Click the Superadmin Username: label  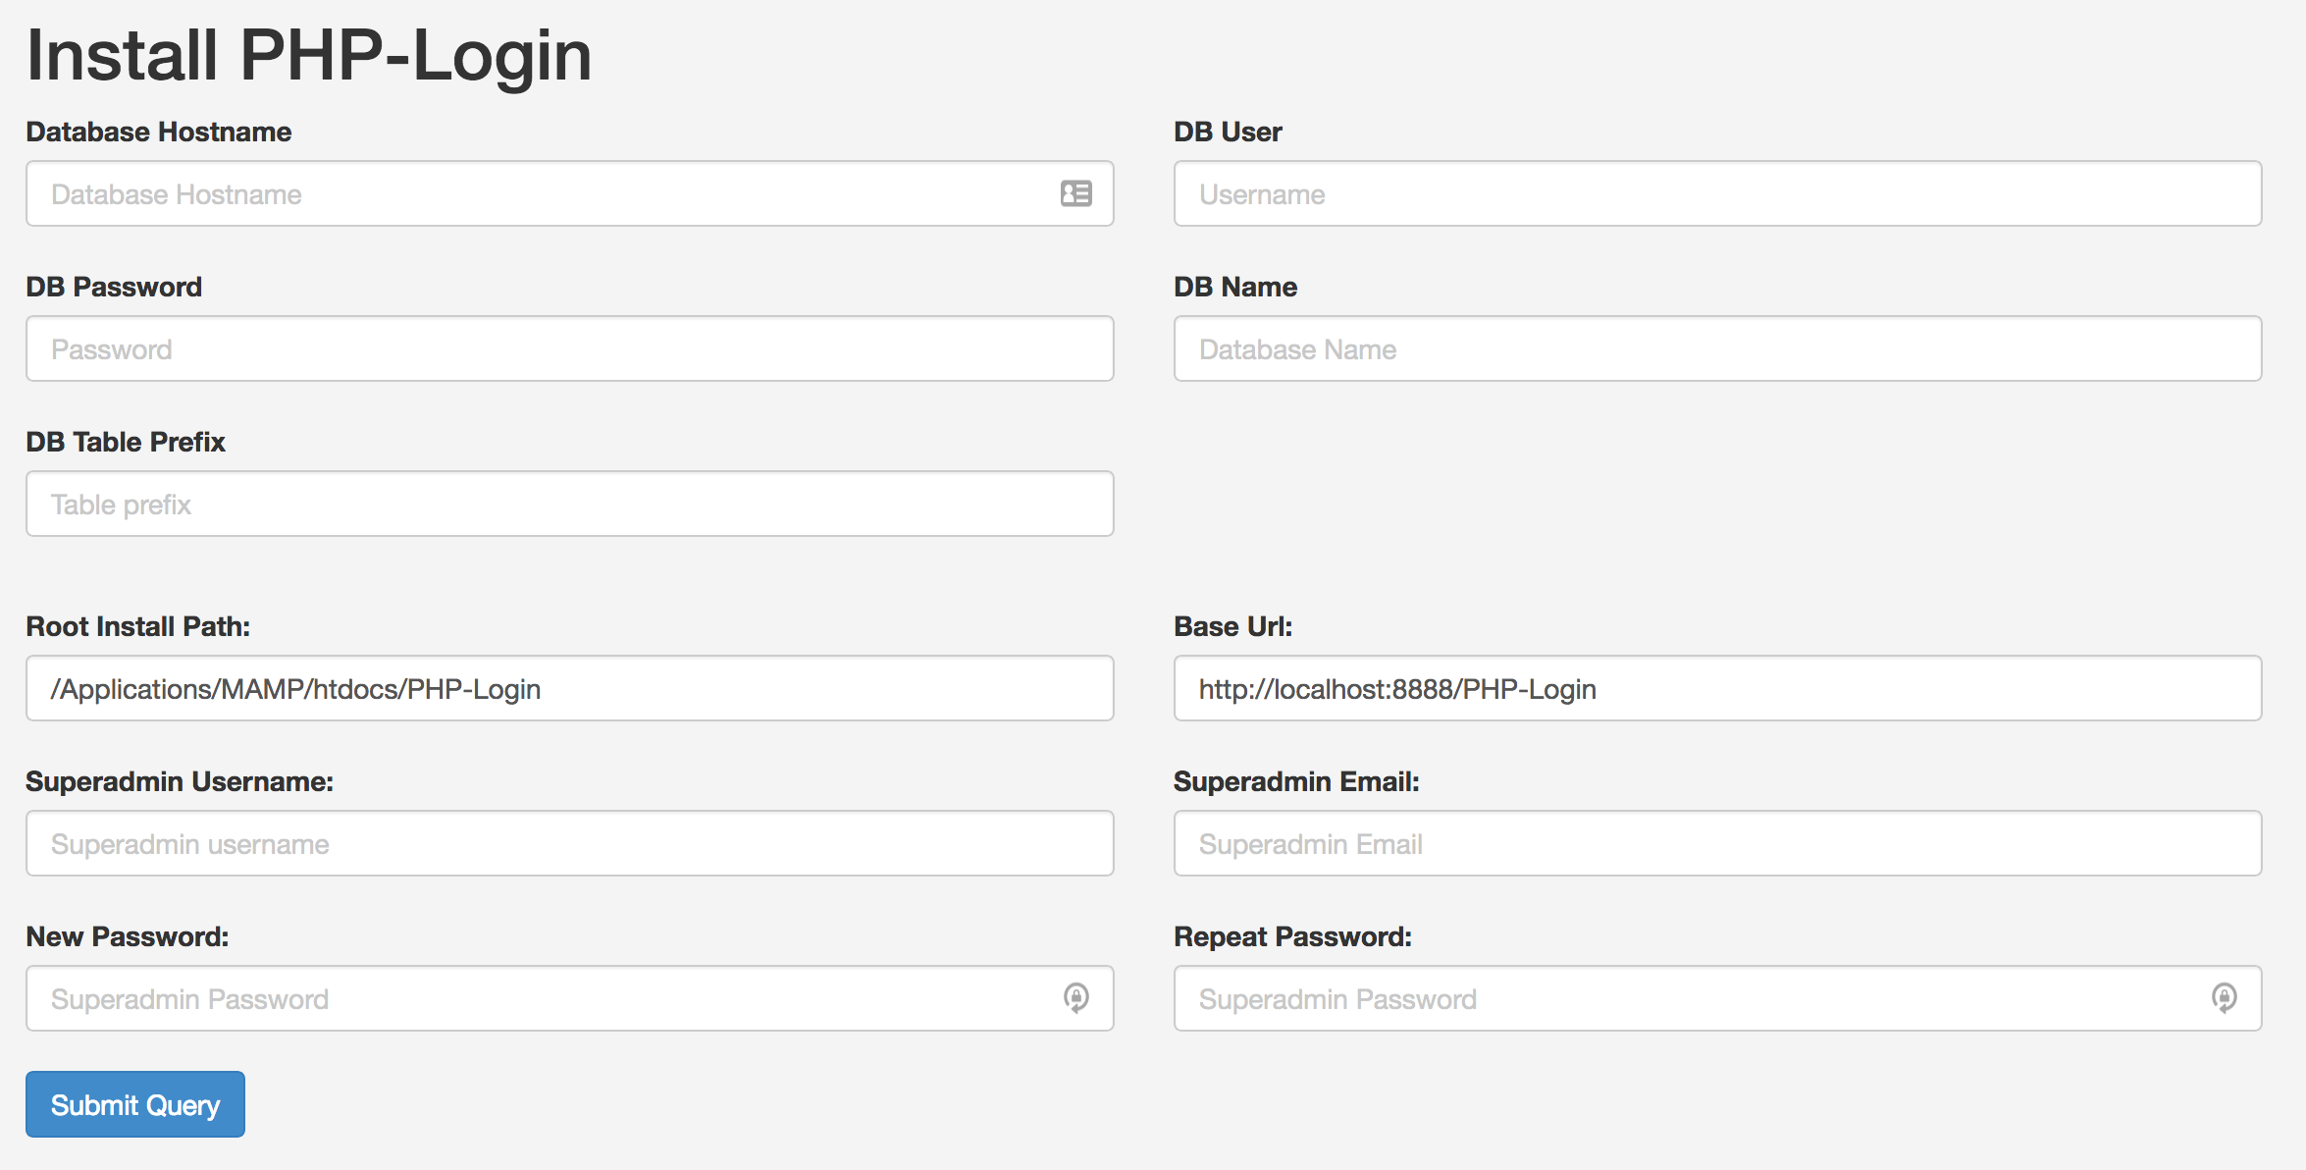click(180, 781)
